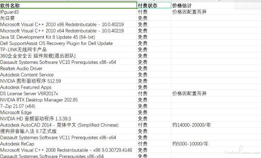Click 免费 in Autodesk Content Service row

coord(154,75)
